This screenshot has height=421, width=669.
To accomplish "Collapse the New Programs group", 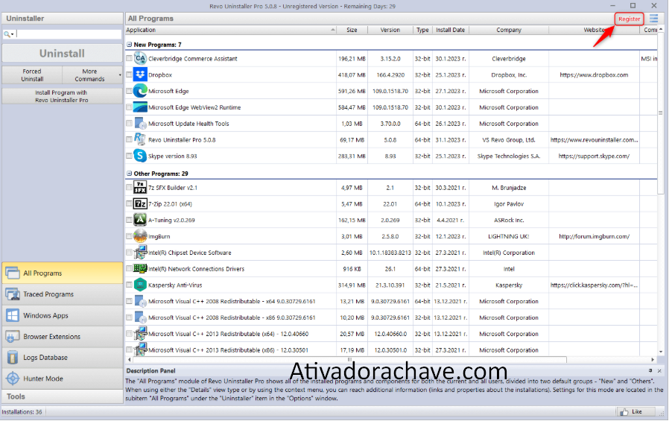I will pyautogui.click(x=130, y=45).
